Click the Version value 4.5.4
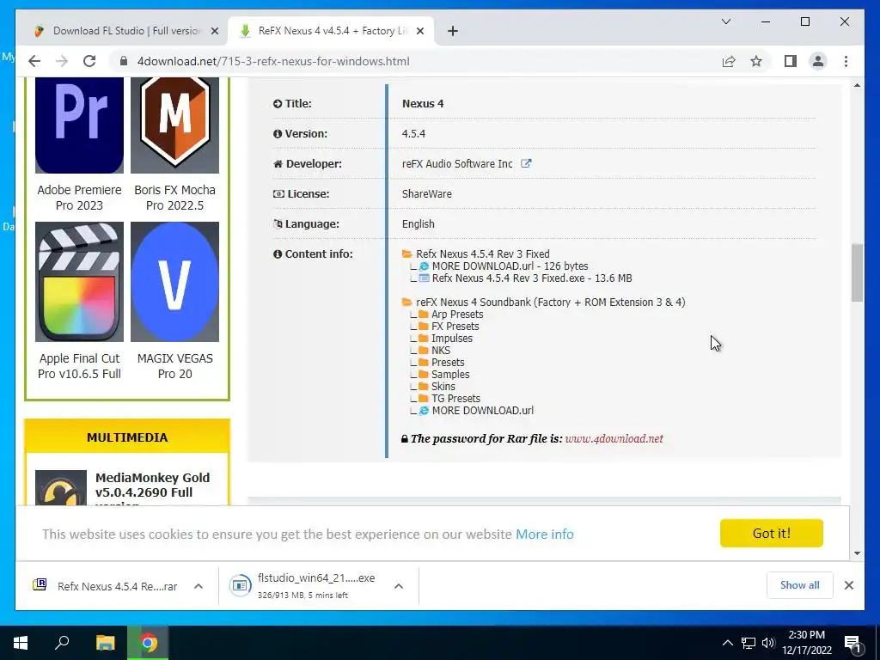Screen dimensions: 880x660 [x=413, y=133]
